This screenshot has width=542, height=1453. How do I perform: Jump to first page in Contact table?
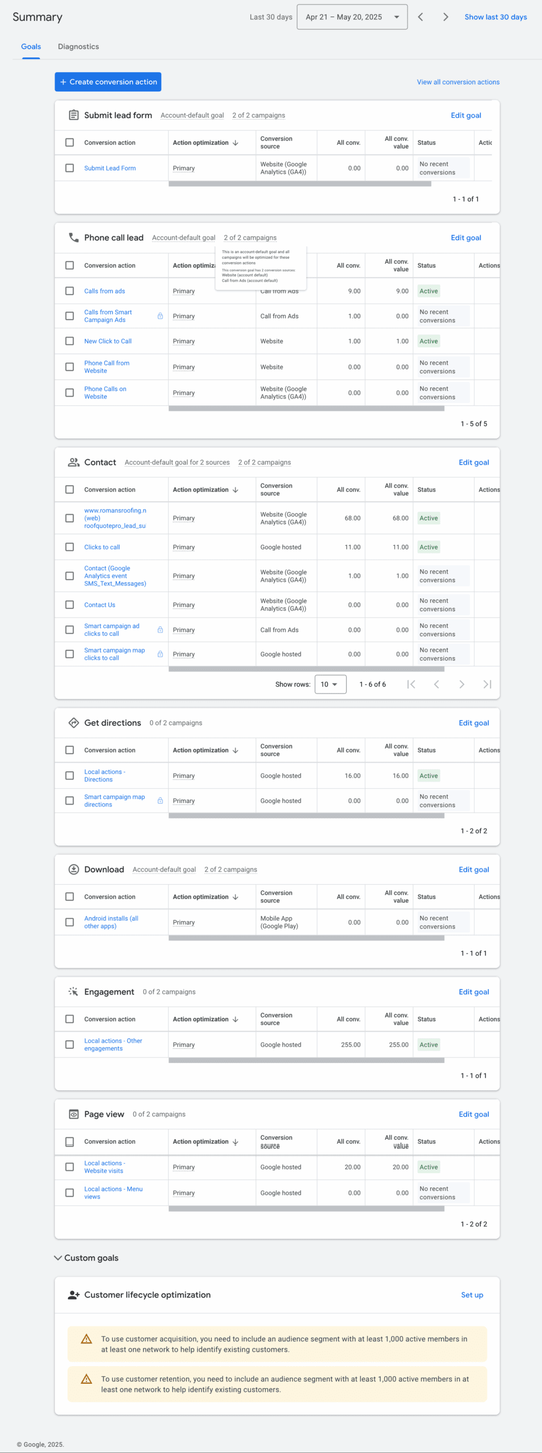tap(411, 684)
